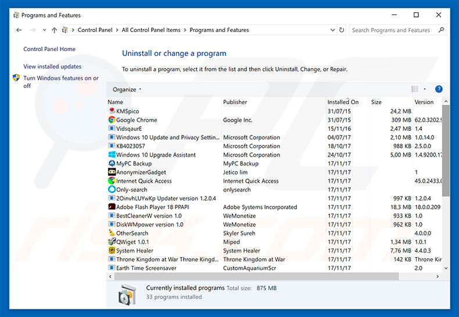459x317 pixels.
Task: Click the onlysearch publisher cell
Action: (237, 190)
